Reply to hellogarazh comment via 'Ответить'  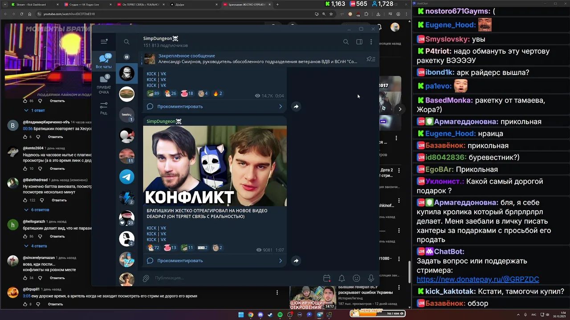click(57, 236)
